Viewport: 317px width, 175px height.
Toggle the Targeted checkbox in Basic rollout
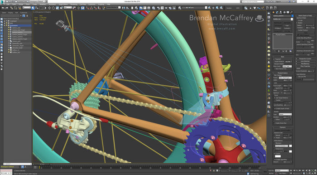click(274, 59)
